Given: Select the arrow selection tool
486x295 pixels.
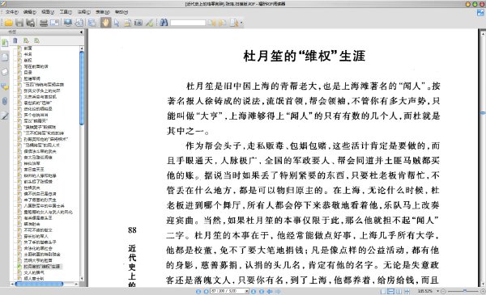Looking at the screenshot, I should [117, 23].
